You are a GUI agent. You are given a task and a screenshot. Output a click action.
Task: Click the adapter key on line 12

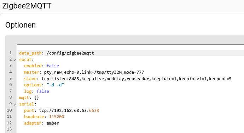click(33, 123)
